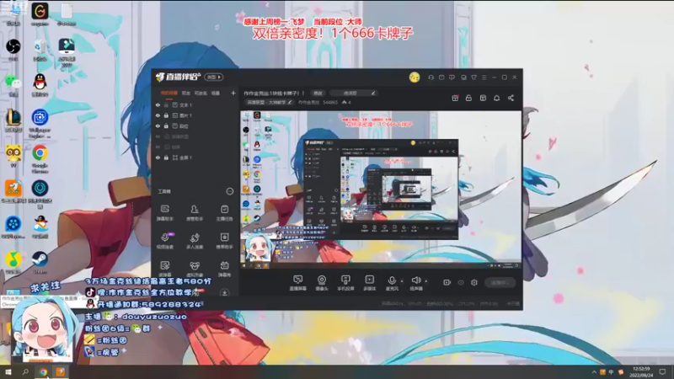Hide the 段位 layer with its eye
The height and width of the screenshot is (379, 674).
point(158,125)
